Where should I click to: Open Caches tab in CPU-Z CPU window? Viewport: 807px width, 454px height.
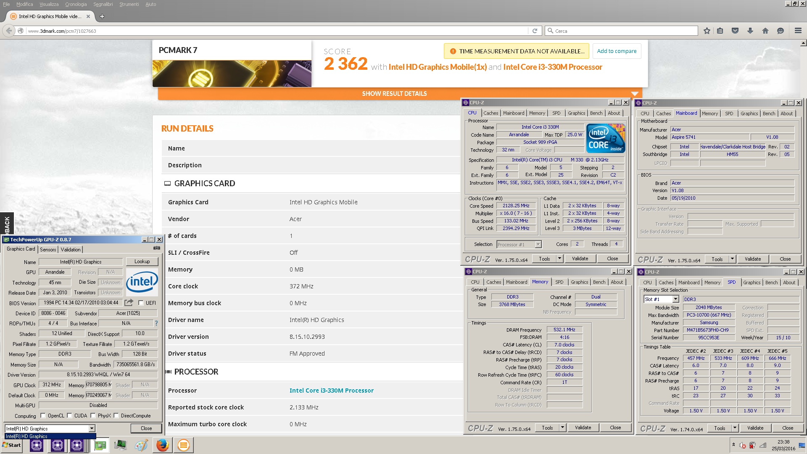click(491, 113)
